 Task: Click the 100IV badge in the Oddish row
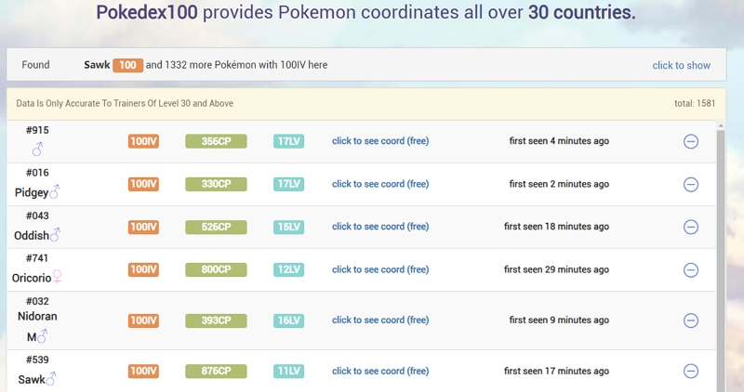[143, 227]
